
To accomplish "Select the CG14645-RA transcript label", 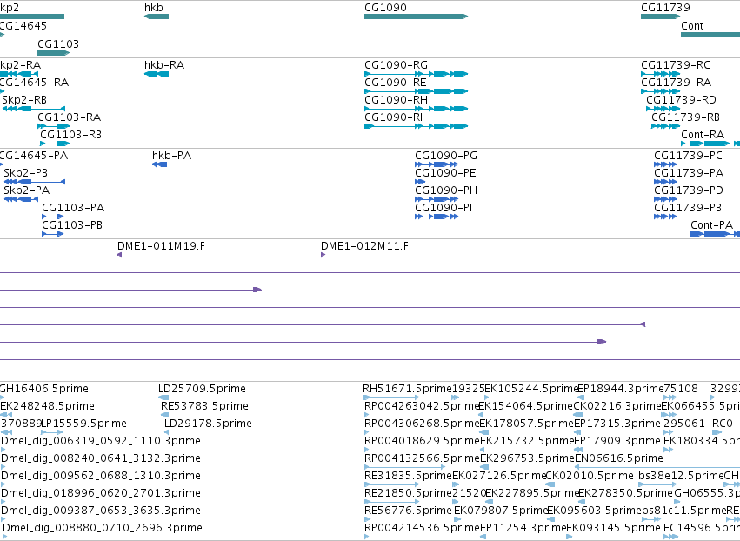I will coord(34,82).
